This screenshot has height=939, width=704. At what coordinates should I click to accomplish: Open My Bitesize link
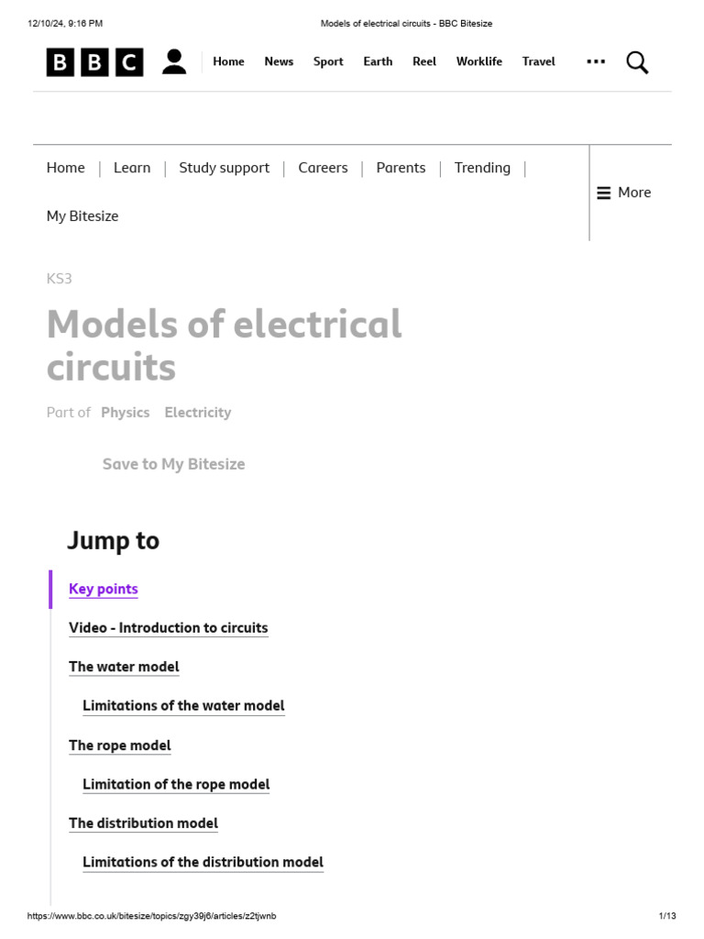[x=82, y=216]
